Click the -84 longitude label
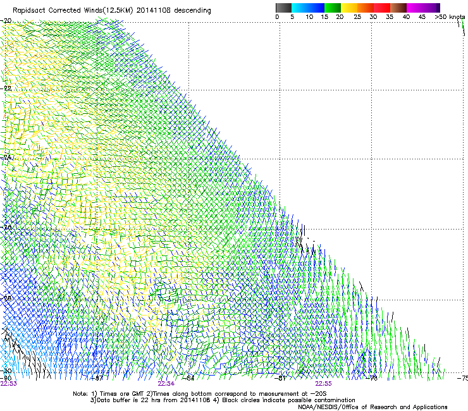Screen dimensions: 468x411 (x=188, y=378)
